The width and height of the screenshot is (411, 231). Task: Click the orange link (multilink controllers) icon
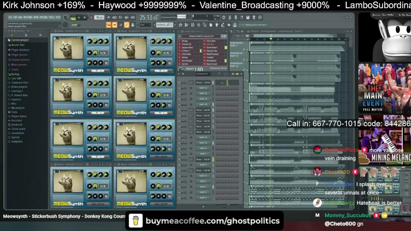pyautogui.click(x=127, y=25)
